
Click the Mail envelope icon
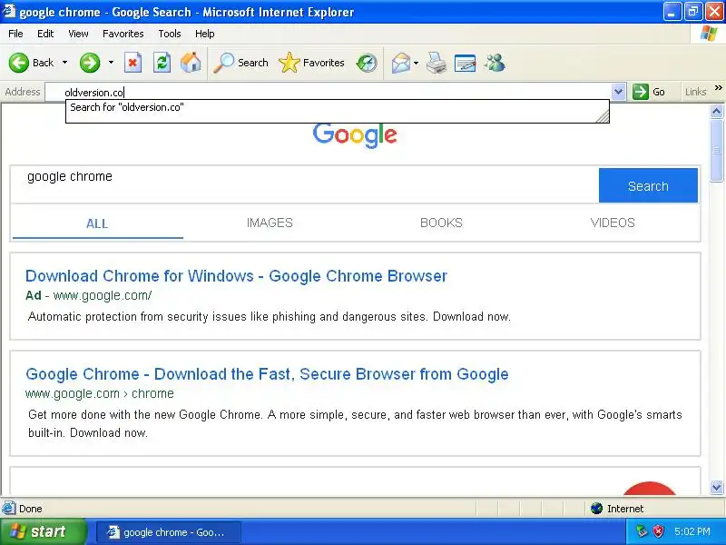pos(400,63)
